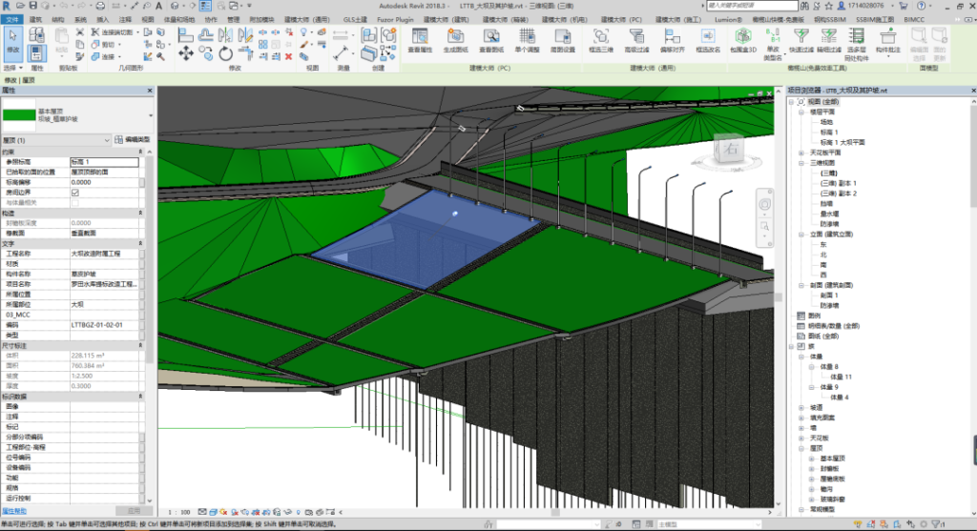Open the 屋顶 (1) element filter dropdown

(107, 140)
